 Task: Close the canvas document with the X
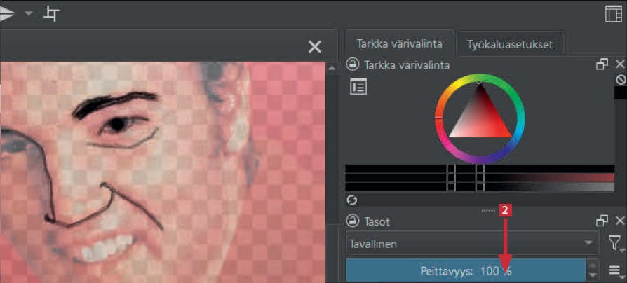[x=315, y=47]
